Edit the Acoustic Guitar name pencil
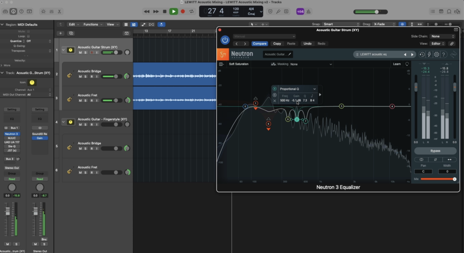The width and height of the screenshot is (464, 253). coord(290,54)
